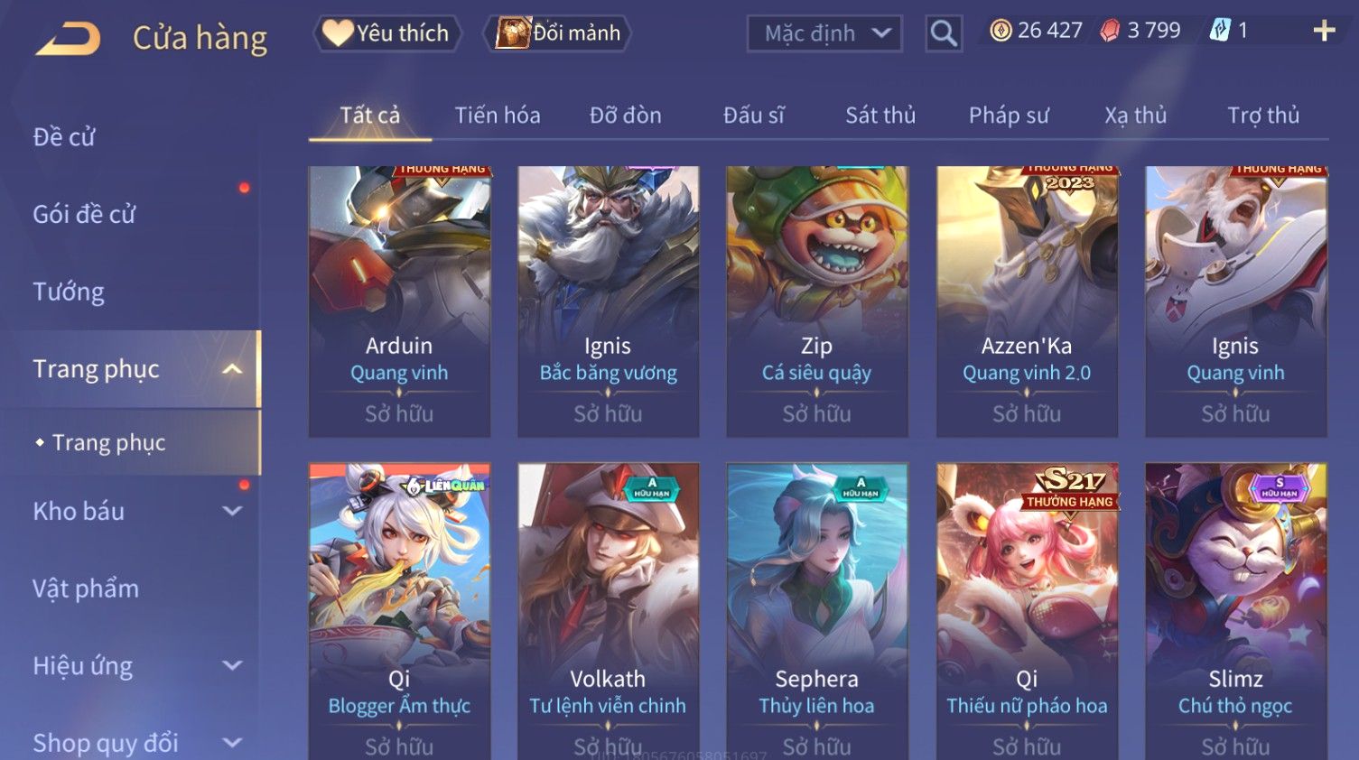1359x760 pixels.
Task: Go to Tướng in the sidebar
Action: 69,292
